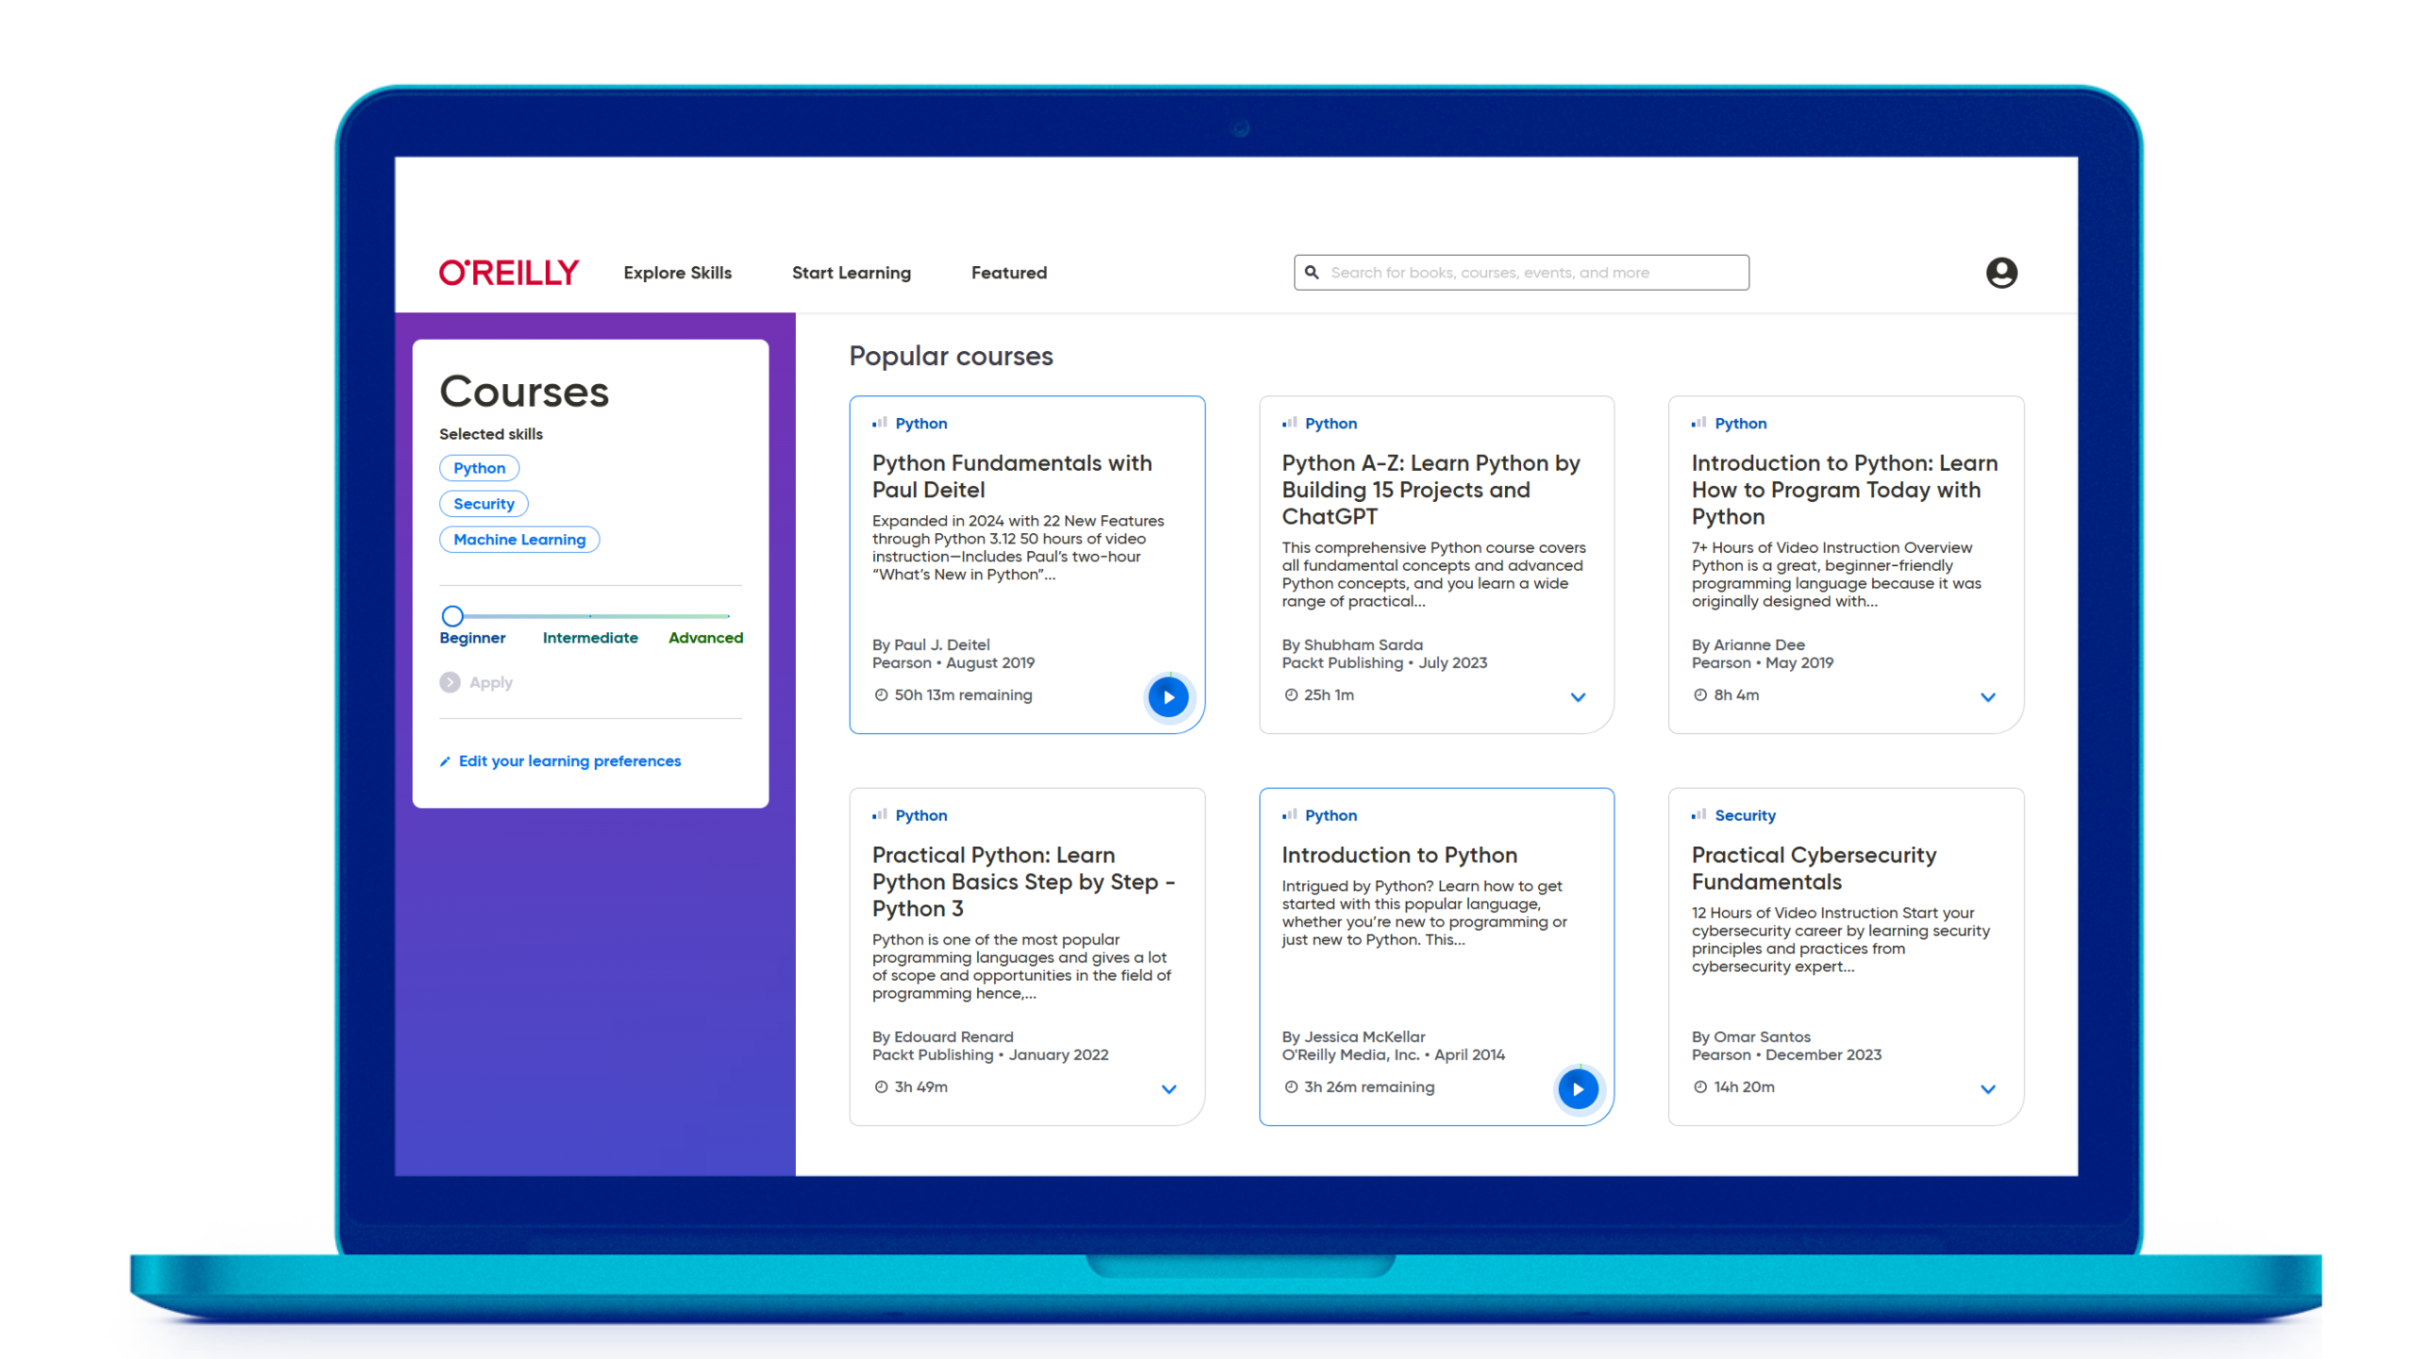
Task: Expand the Practical Python Basics card
Action: click(x=1168, y=1089)
